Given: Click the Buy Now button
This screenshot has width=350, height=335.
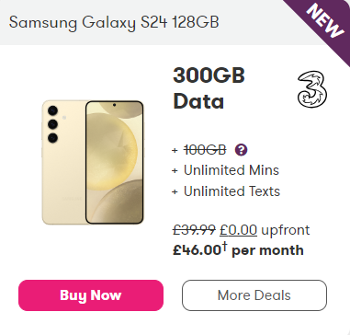Looking at the screenshot, I should tap(91, 295).
